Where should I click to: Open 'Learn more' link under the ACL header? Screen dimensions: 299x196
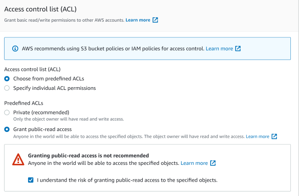(x=138, y=20)
